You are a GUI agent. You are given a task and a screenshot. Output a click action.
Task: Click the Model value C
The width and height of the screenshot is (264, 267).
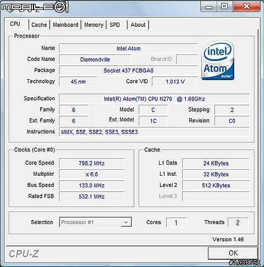[153, 110]
